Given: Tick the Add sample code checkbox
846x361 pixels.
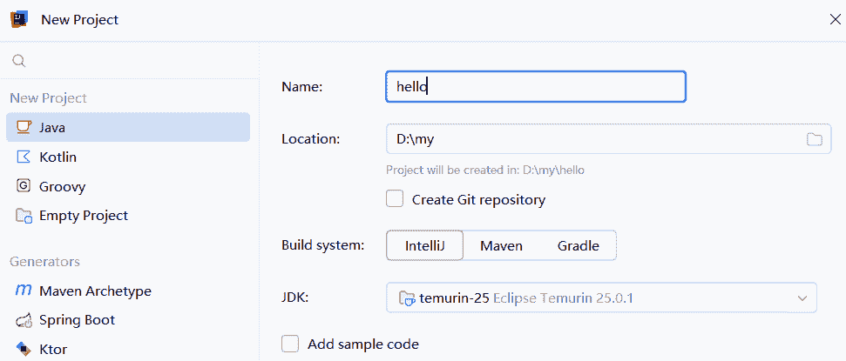Looking at the screenshot, I should 291,344.
